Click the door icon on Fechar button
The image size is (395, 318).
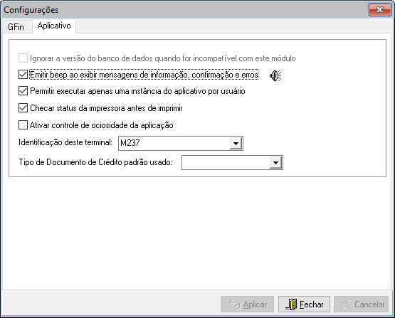click(291, 304)
